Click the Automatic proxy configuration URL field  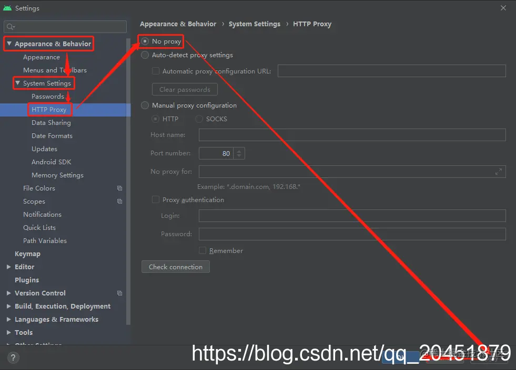coord(392,71)
